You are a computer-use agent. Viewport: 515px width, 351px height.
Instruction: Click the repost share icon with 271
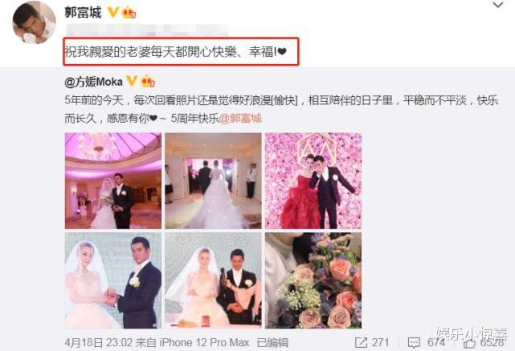pos(361,342)
